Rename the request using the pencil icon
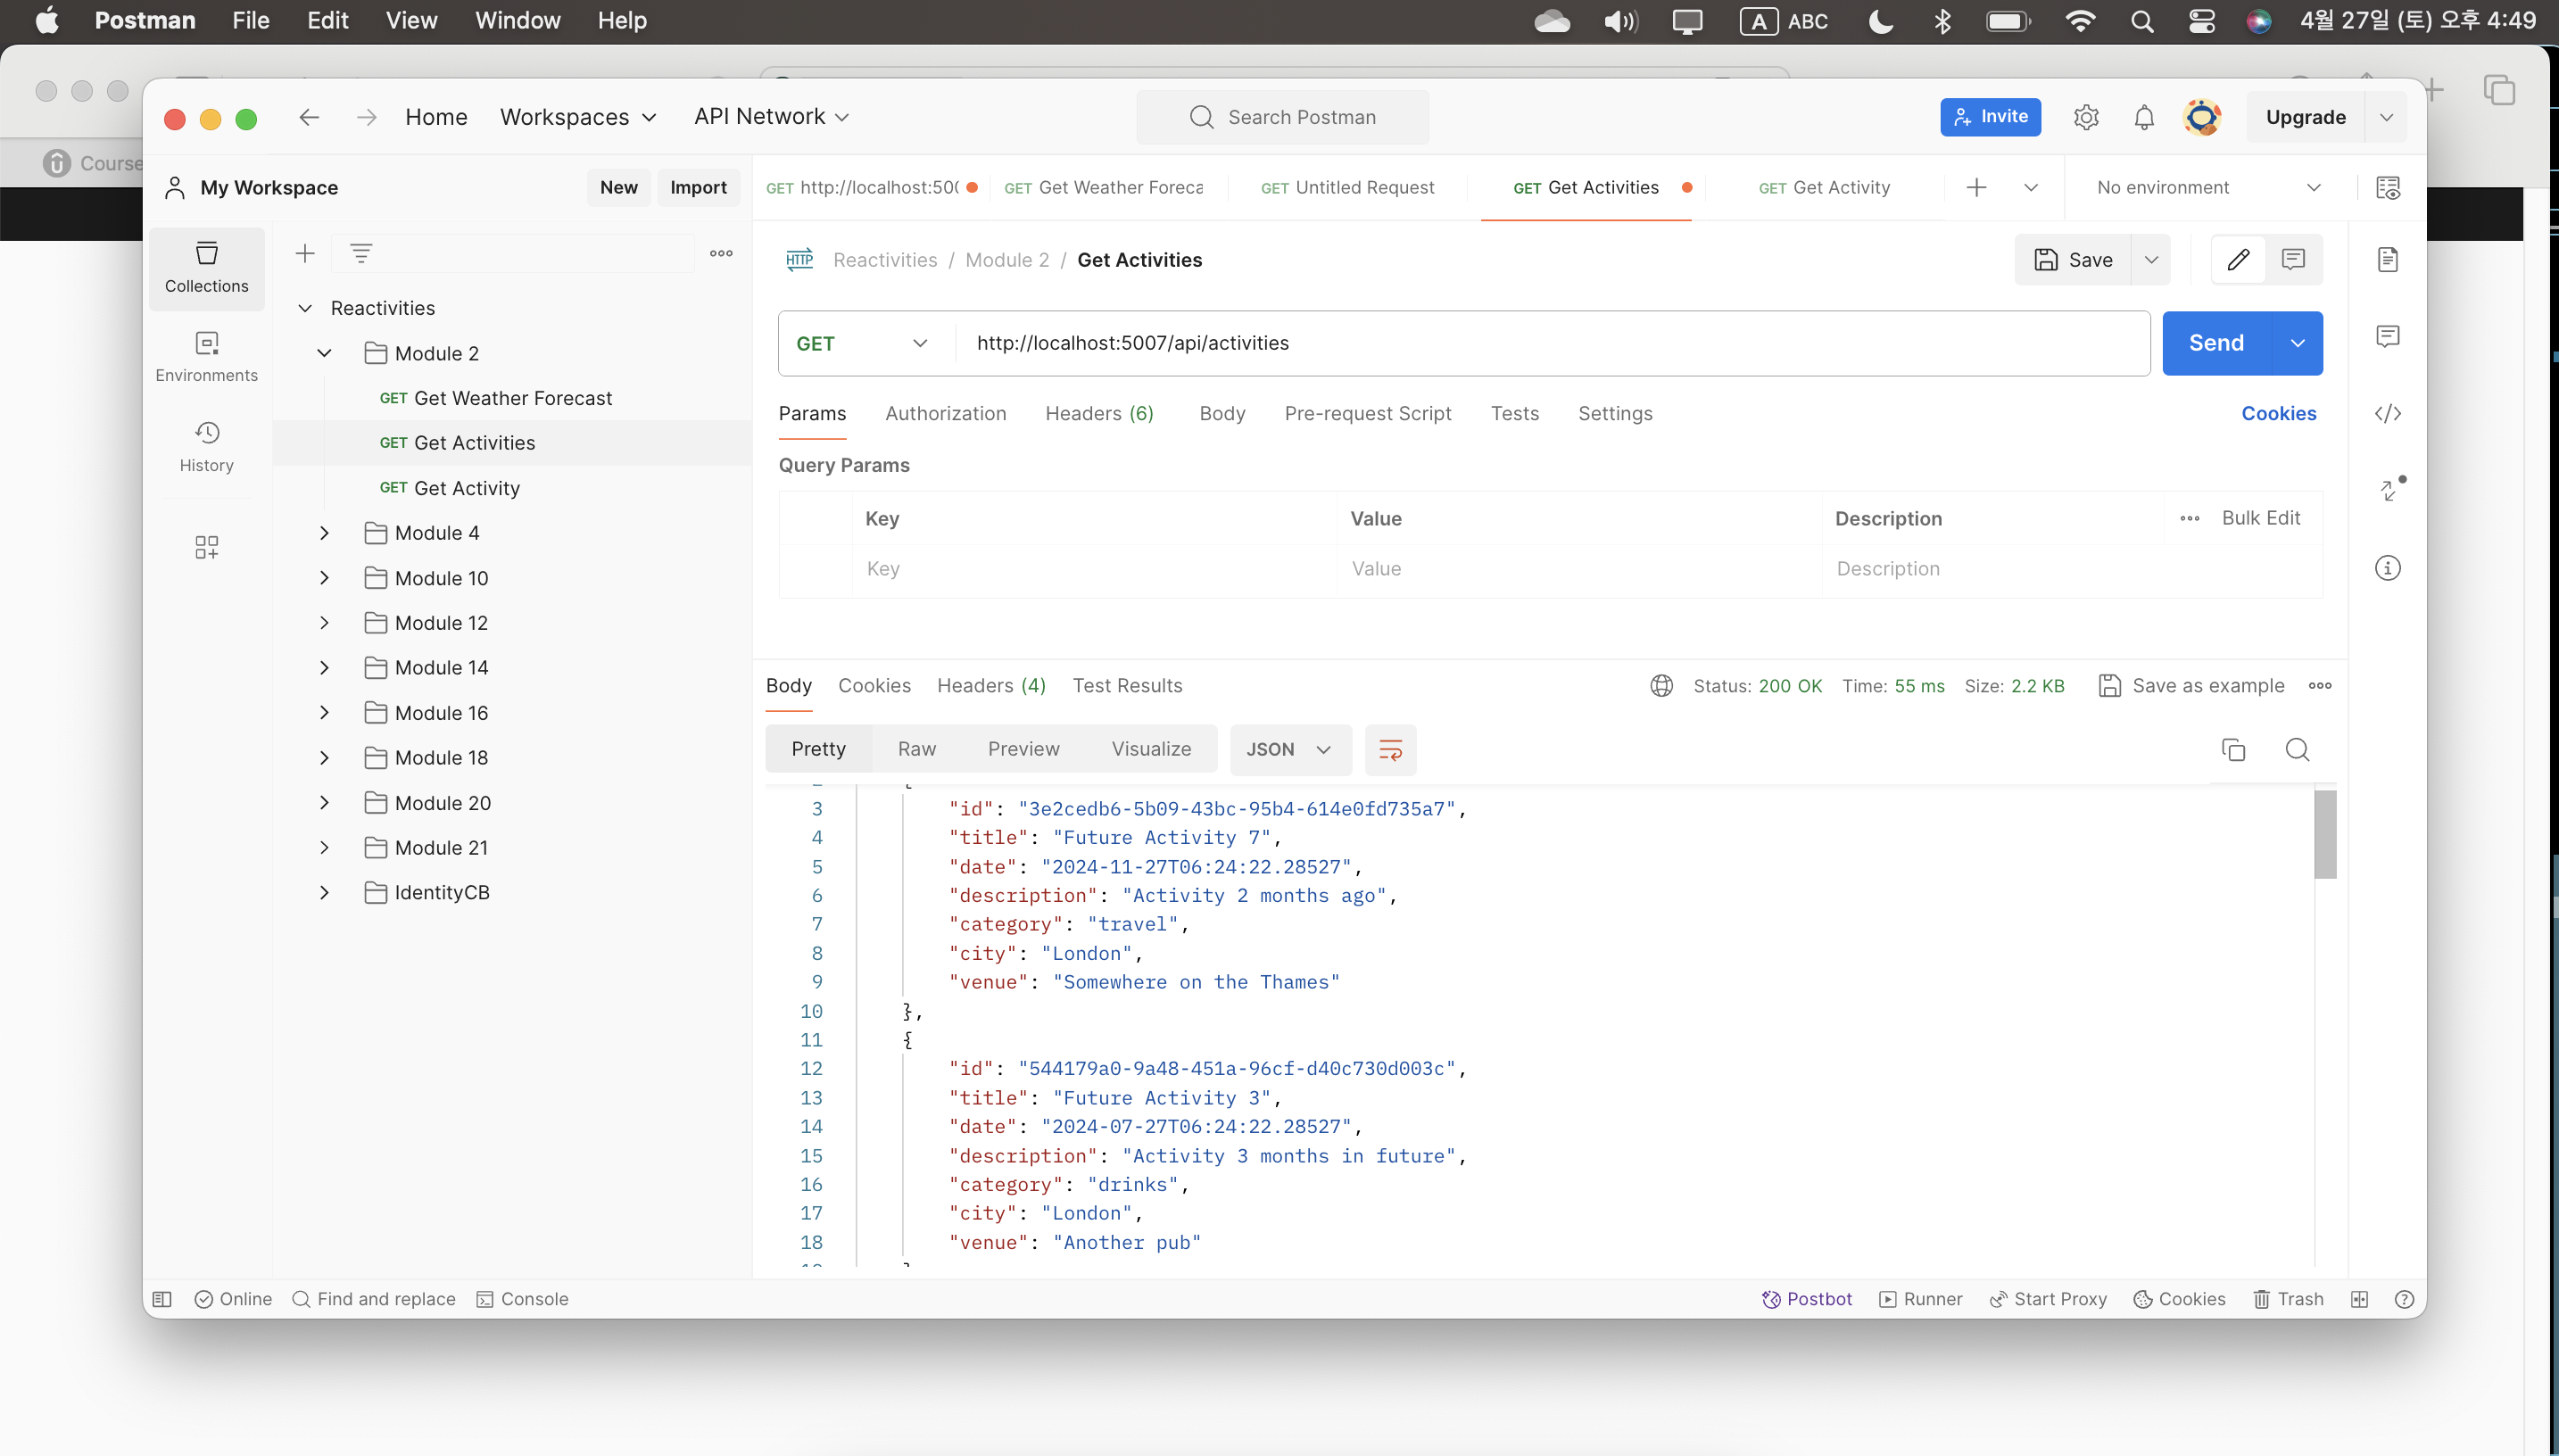Screen dimensions: 2559x1456 (x=2239, y=259)
